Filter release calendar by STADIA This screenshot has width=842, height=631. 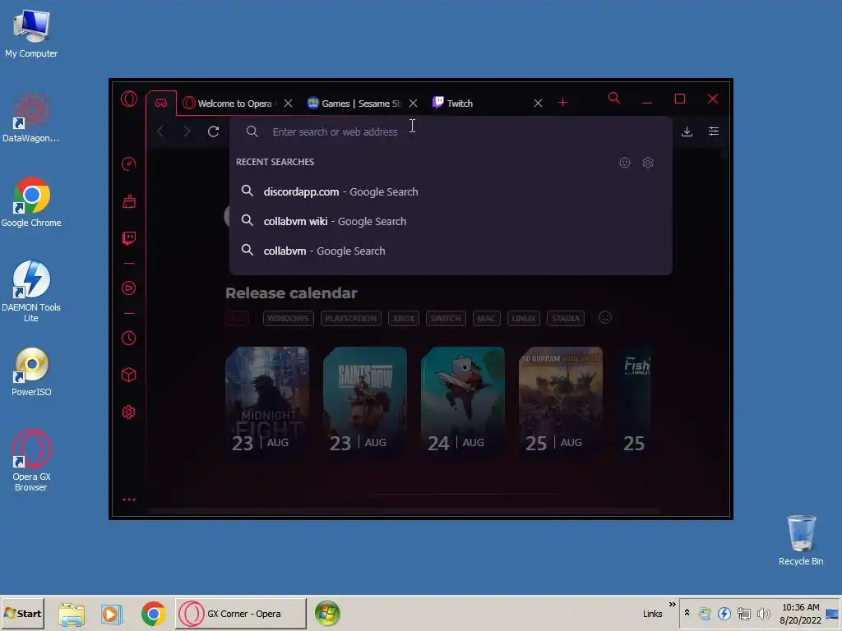coord(566,318)
